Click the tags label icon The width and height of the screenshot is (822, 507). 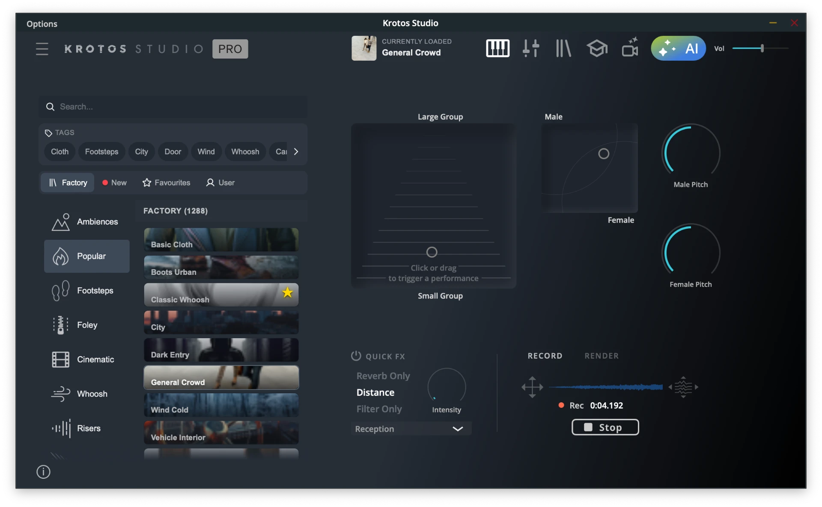(x=48, y=133)
